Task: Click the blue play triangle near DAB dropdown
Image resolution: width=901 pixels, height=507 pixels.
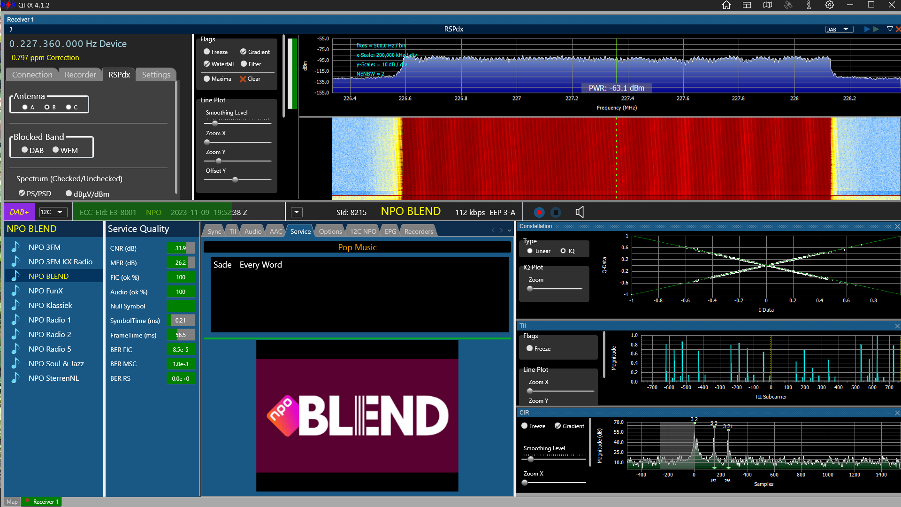Action: tap(867, 29)
